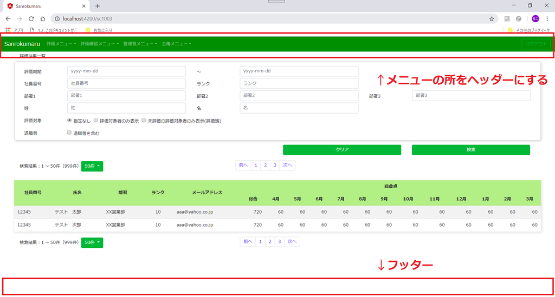555x297 pixels.
Task: Open the browser home page icon
Action: click(42, 19)
